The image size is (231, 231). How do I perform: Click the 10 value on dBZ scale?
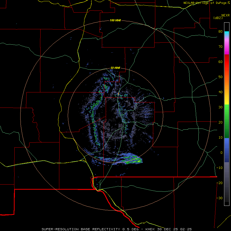[220, 138]
